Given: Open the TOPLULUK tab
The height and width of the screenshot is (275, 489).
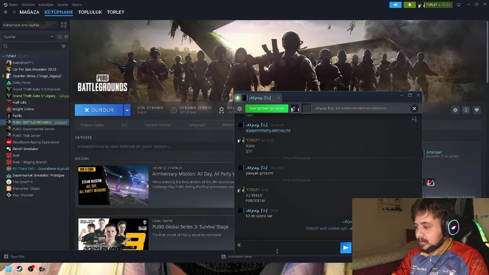Looking at the screenshot, I should (x=90, y=12).
